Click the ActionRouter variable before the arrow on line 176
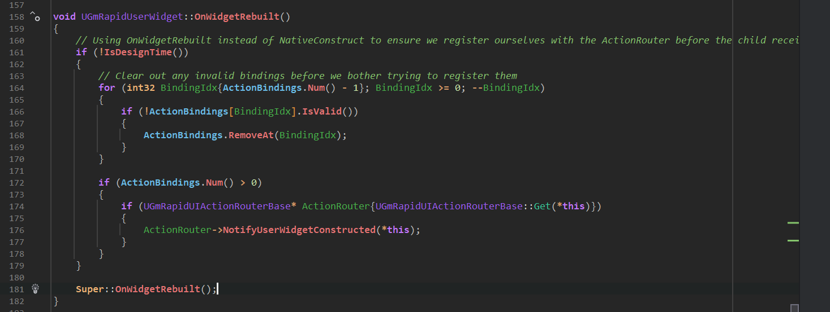The height and width of the screenshot is (312, 830). (x=177, y=230)
